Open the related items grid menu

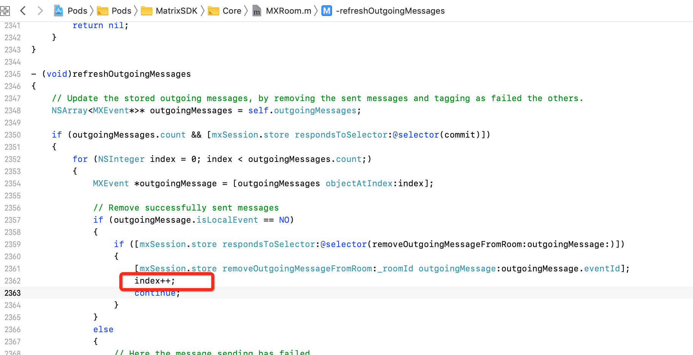click(5, 11)
